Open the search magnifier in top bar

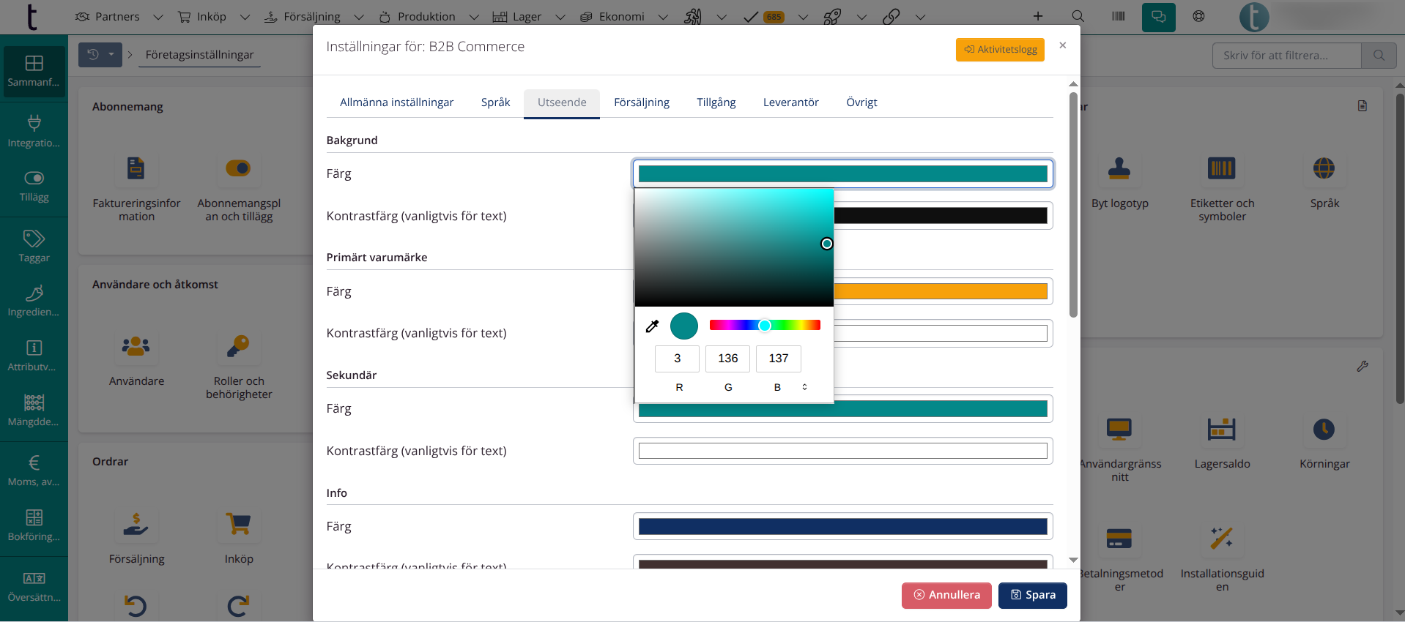[1078, 16]
